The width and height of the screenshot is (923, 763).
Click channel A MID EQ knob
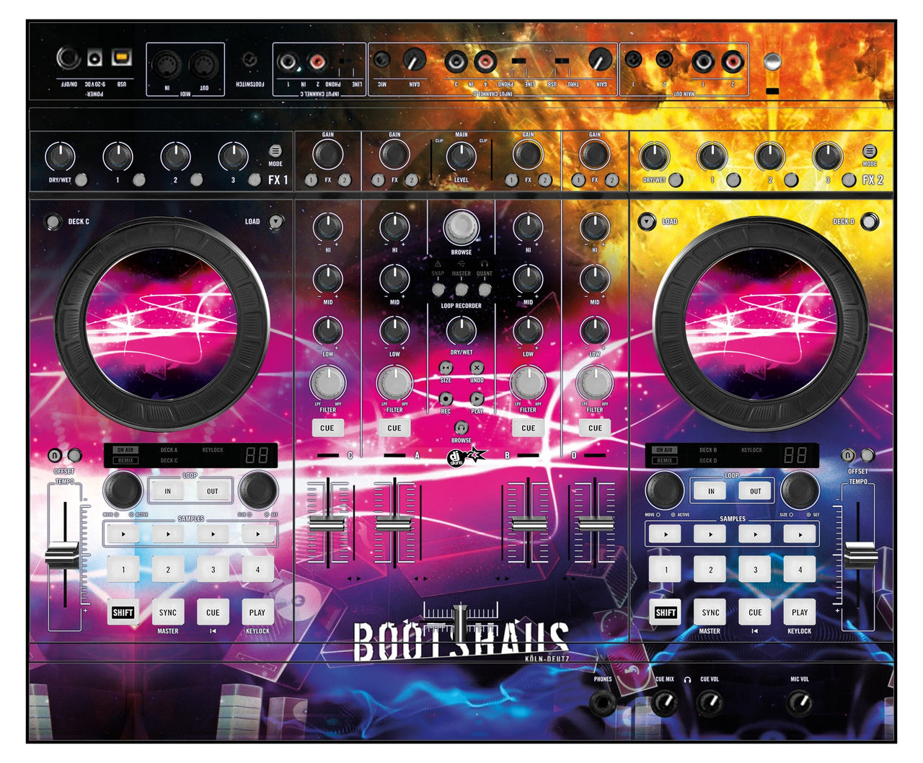[x=394, y=279]
